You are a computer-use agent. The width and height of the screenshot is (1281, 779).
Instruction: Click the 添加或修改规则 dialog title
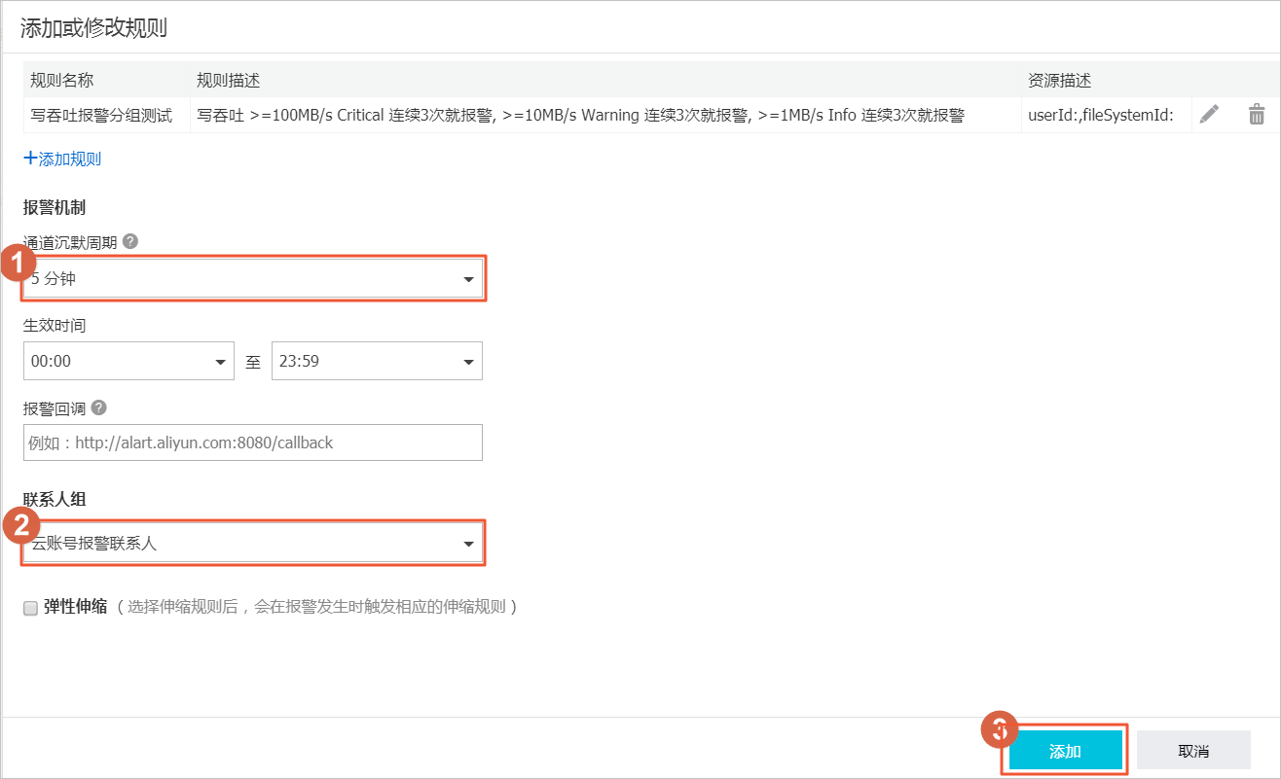(93, 27)
